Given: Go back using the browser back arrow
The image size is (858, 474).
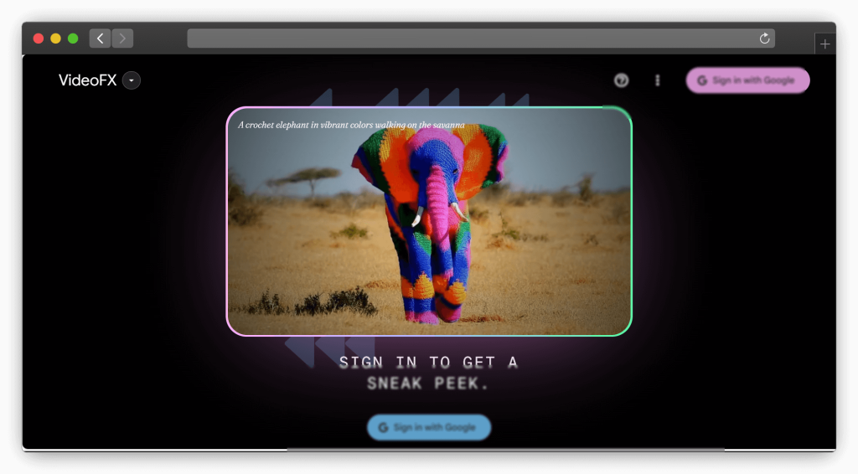Looking at the screenshot, I should (101, 39).
